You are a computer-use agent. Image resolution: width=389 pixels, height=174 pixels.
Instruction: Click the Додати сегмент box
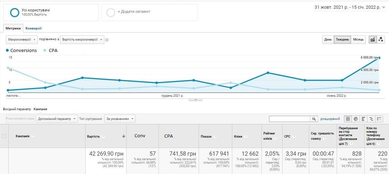click(149, 12)
